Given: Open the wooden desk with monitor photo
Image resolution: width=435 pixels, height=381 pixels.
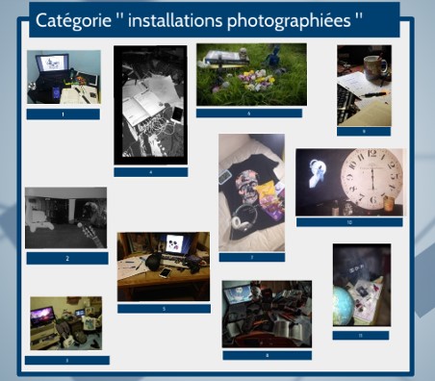Looking at the screenshot, I should [x=164, y=267].
